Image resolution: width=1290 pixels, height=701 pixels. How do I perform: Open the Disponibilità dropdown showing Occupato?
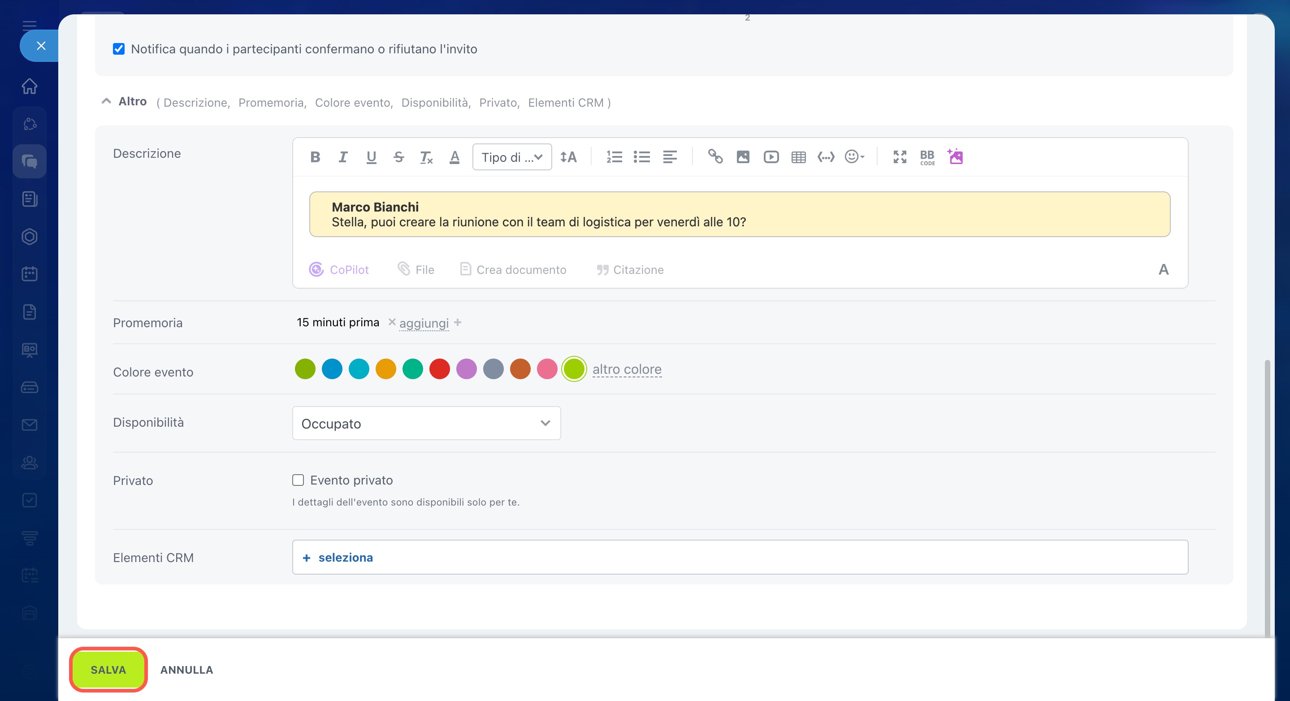[426, 424]
